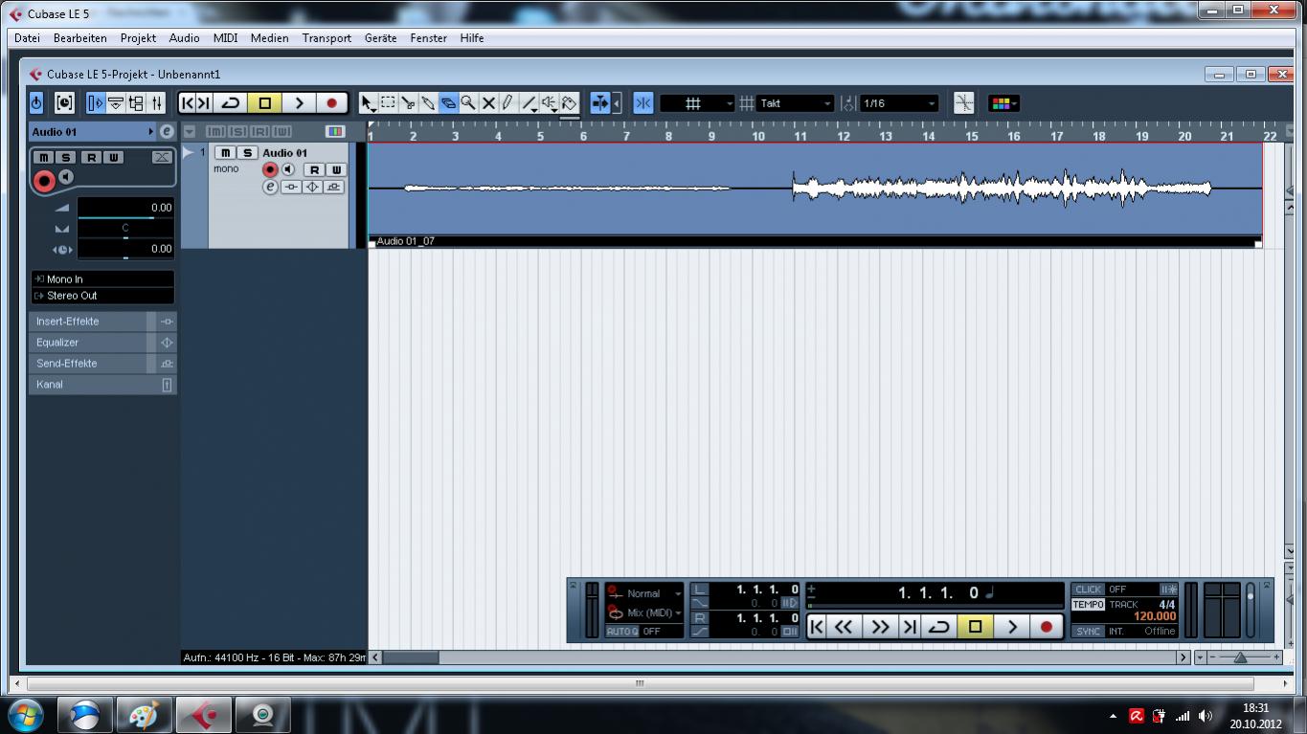1307x734 pixels.
Task: Open the Mixer from the toolbar
Action: 157,102
